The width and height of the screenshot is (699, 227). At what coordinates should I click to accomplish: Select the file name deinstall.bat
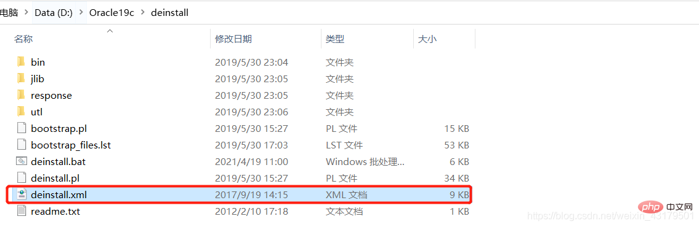pos(58,162)
